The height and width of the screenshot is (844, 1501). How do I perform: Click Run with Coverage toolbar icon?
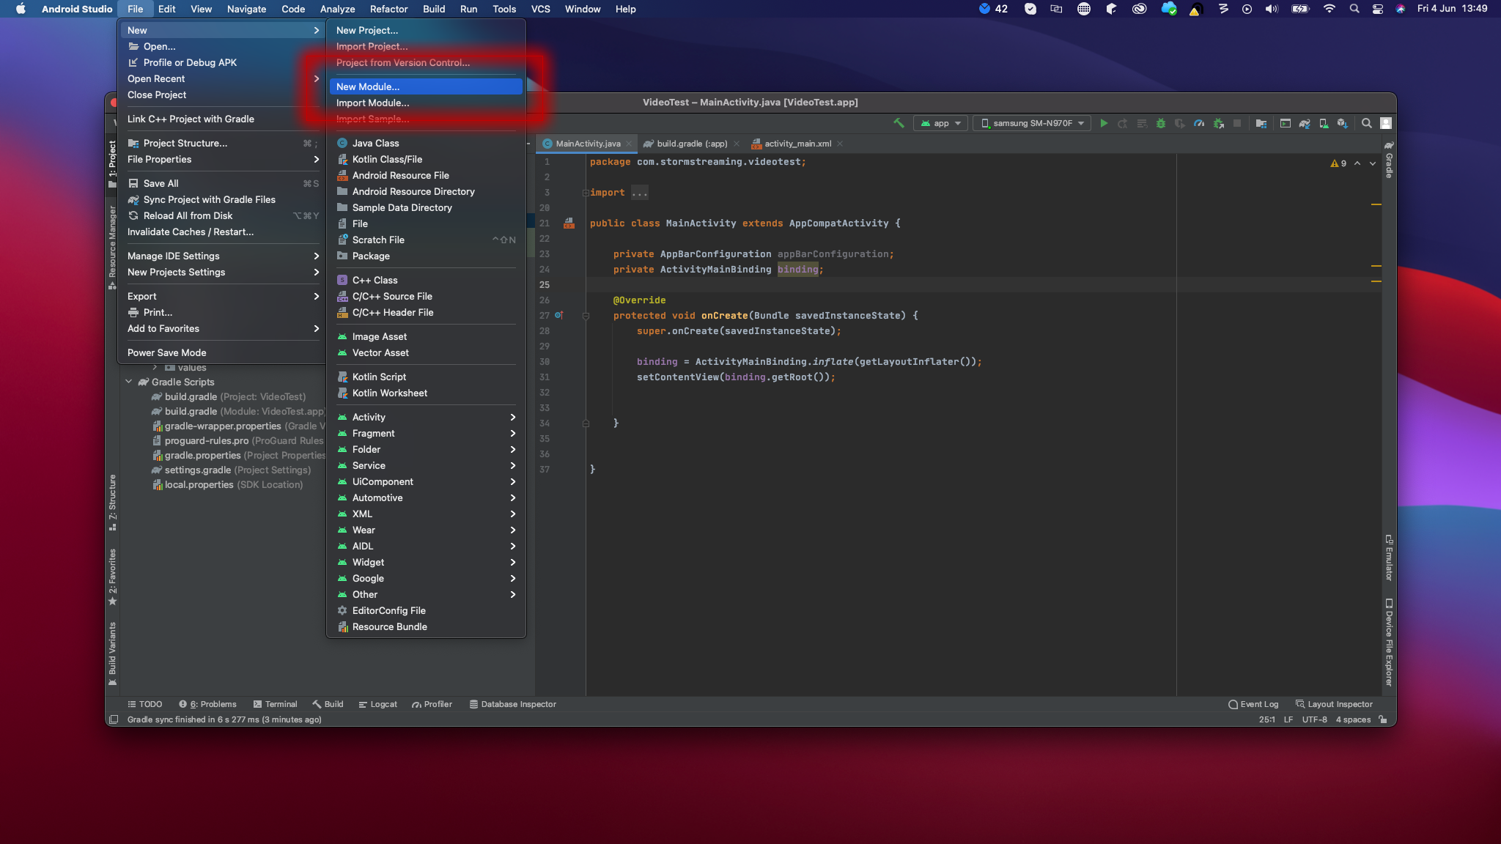pyautogui.click(x=1180, y=123)
